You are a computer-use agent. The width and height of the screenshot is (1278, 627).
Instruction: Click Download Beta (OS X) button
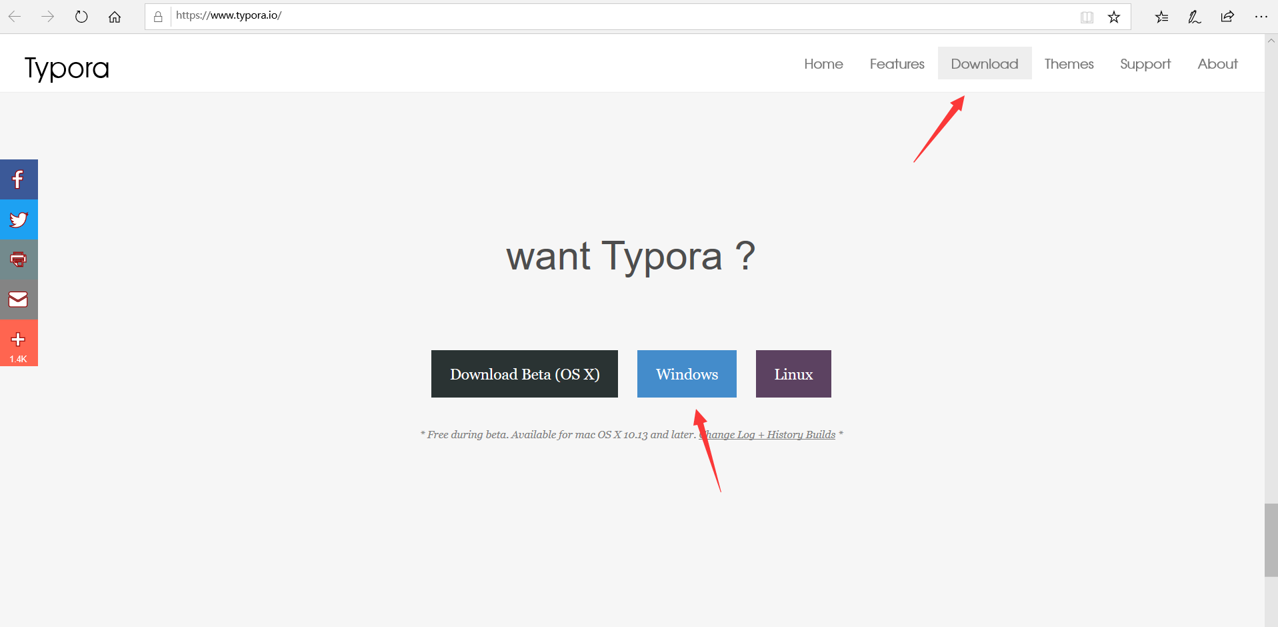(525, 374)
